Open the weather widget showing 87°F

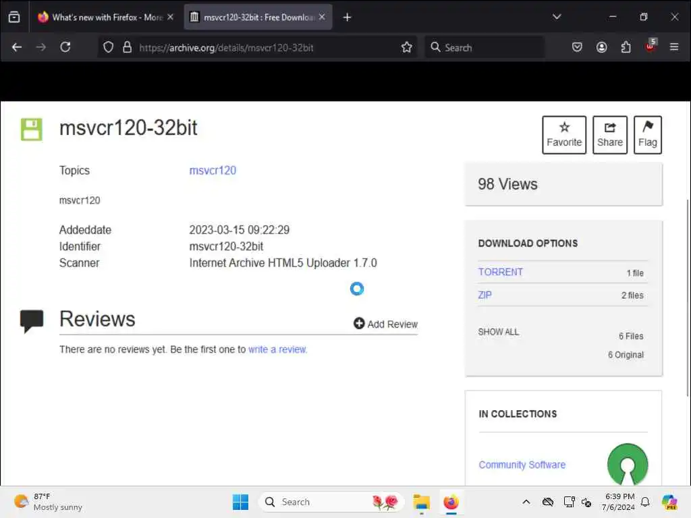pyautogui.click(x=49, y=502)
